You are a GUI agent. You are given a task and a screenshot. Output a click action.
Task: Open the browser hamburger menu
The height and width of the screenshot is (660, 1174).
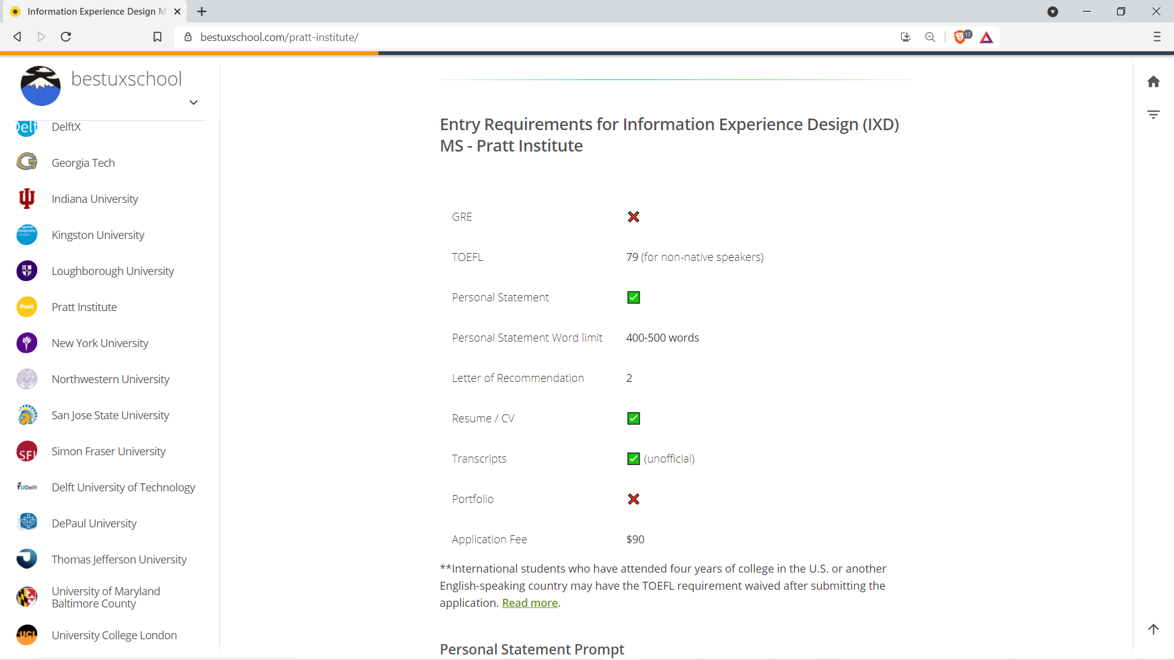(1156, 37)
